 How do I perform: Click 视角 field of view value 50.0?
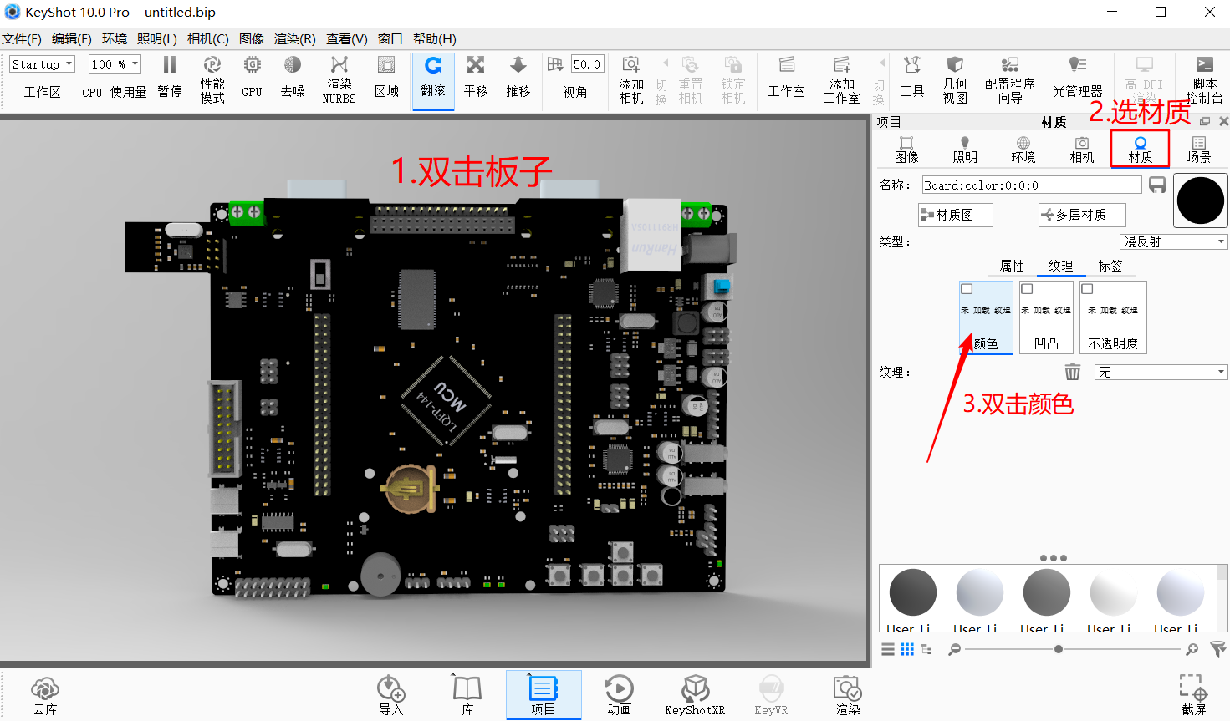(586, 64)
